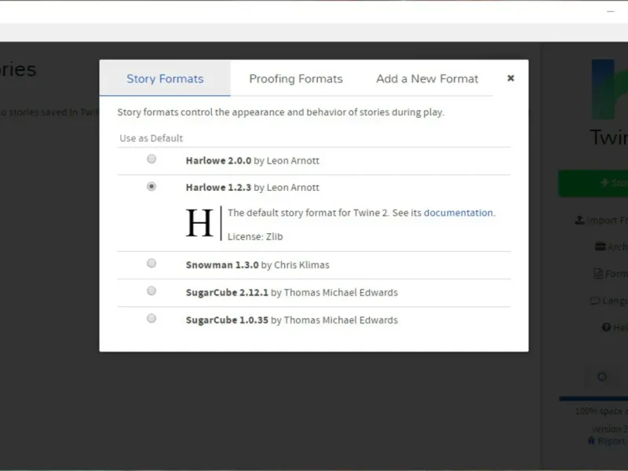Image resolution: width=628 pixels, height=471 pixels.
Task: Switch to Proofing Formats tab
Action: pyautogui.click(x=296, y=78)
